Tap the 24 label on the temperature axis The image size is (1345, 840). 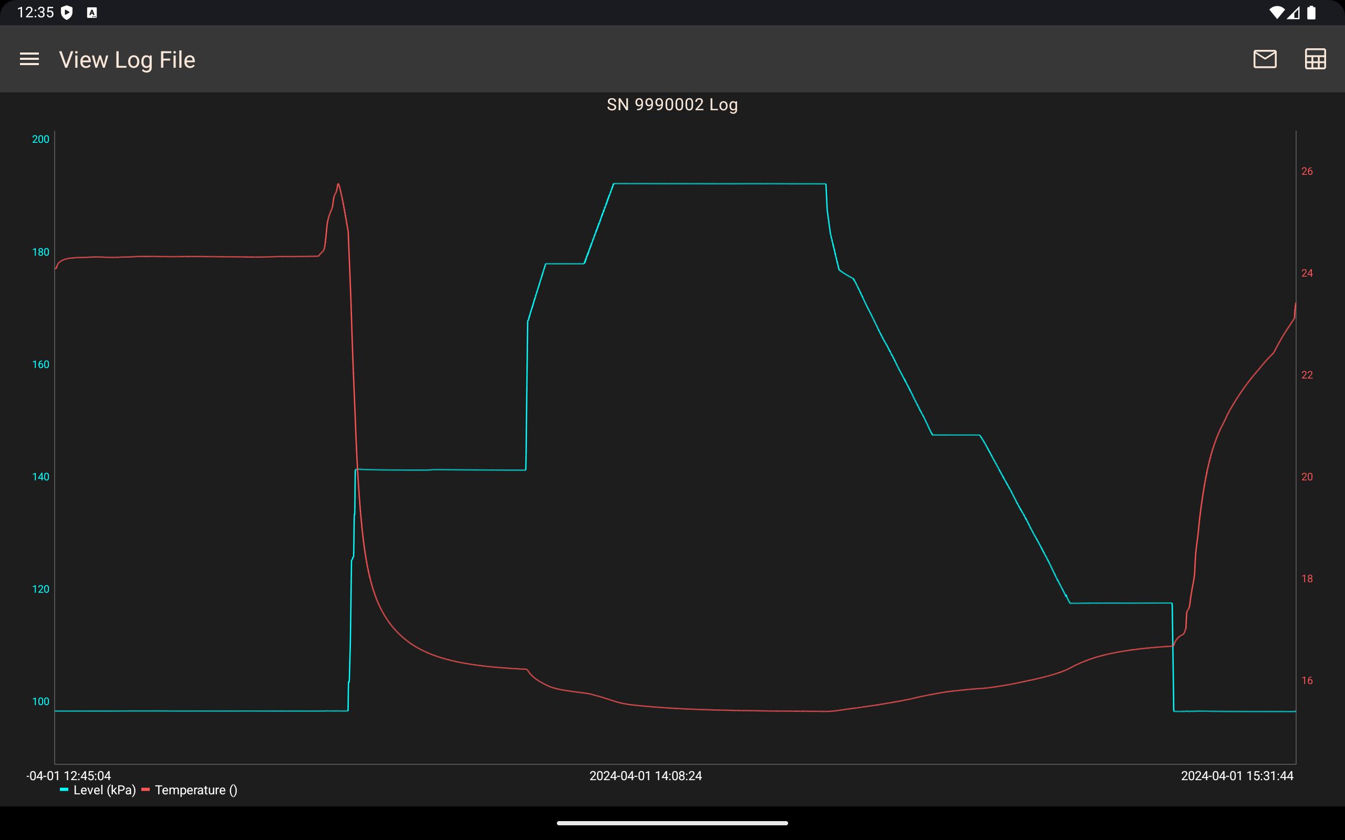[x=1307, y=273]
